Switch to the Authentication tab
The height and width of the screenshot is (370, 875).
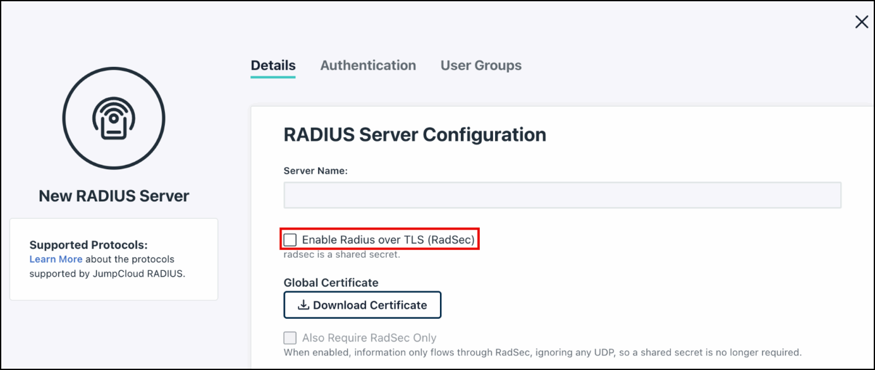pyautogui.click(x=368, y=65)
